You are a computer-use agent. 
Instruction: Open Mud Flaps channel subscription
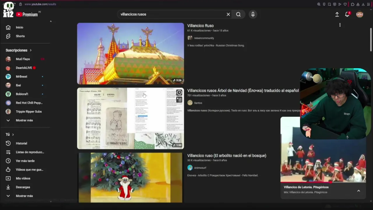pos(23,59)
